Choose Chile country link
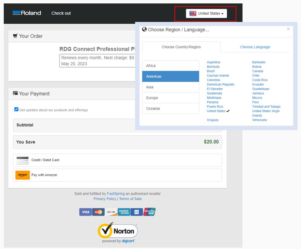Screen dimensions: 301x249 256,75
